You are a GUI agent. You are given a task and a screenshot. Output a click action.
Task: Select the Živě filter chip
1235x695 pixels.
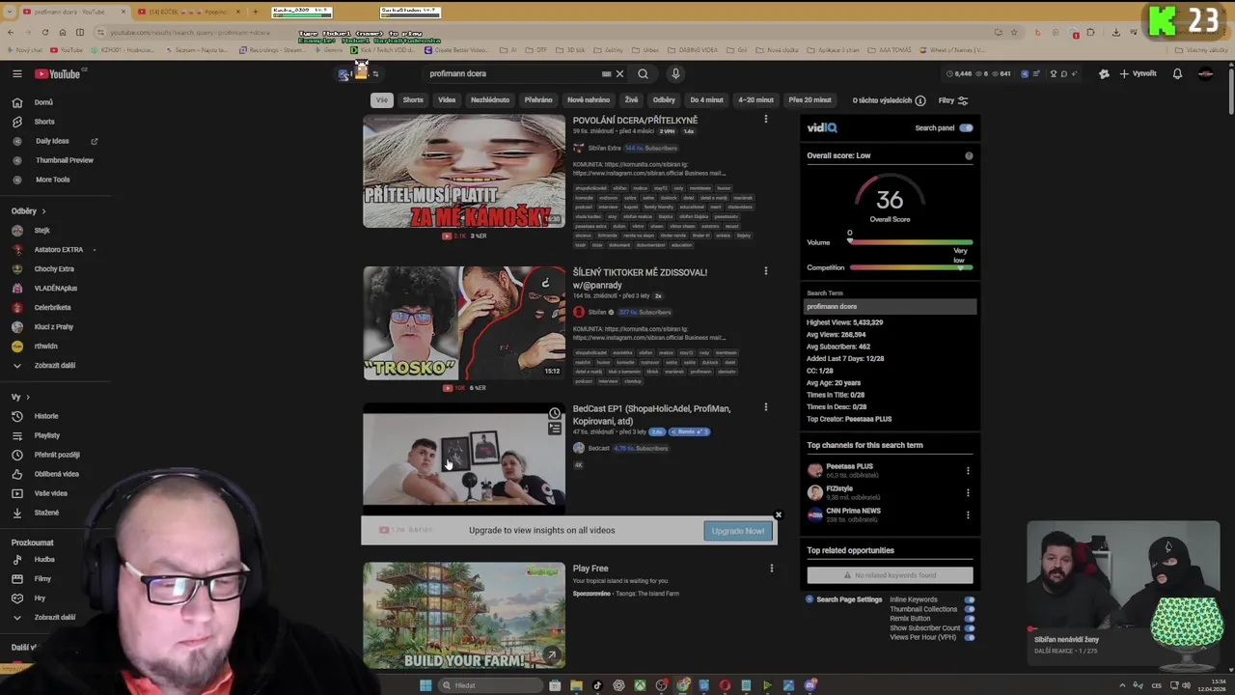pyautogui.click(x=631, y=100)
